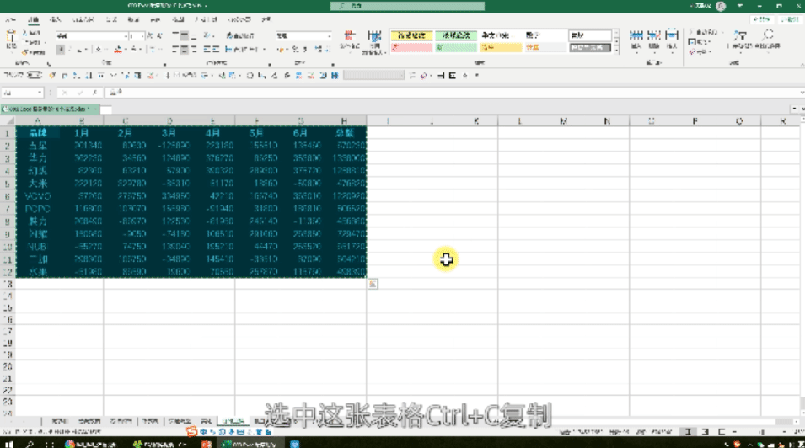This screenshot has height=448, width=805.
Task: Select column K header
Action: 476,121
